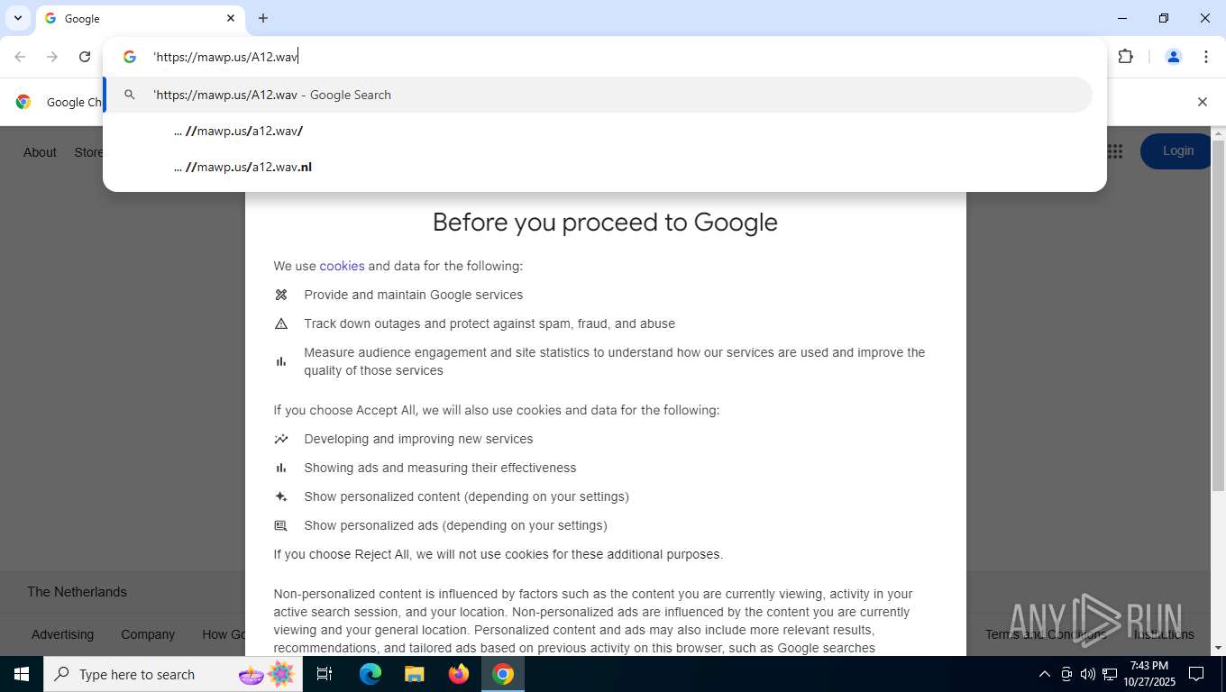Dismiss the Google Chrome infobar

click(1202, 102)
